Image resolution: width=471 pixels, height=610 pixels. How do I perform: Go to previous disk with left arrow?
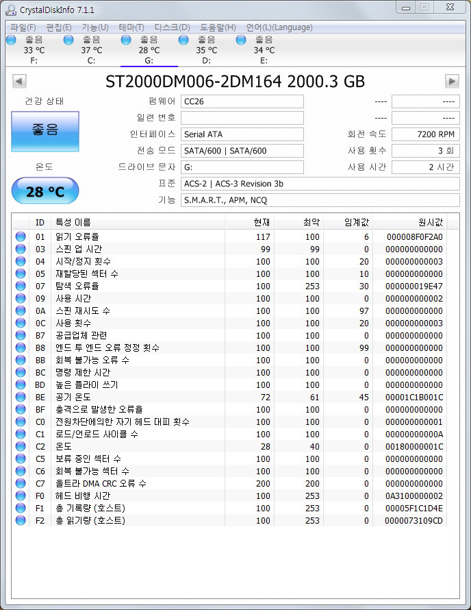19,82
